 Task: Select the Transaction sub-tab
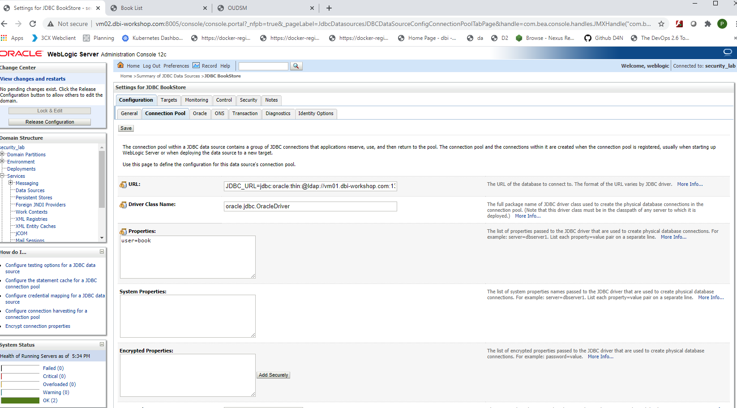pyautogui.click(x=245, y=114)
